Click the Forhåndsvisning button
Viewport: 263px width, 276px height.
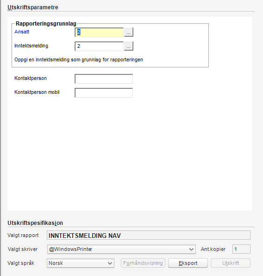click(143, 263)
